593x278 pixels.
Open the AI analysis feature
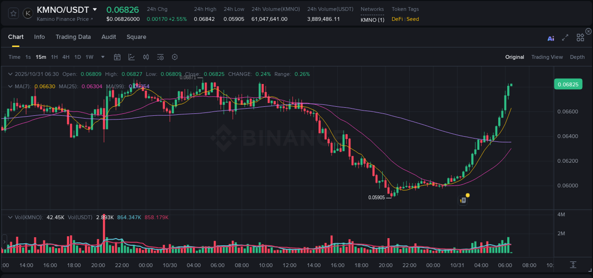[550, 37]
